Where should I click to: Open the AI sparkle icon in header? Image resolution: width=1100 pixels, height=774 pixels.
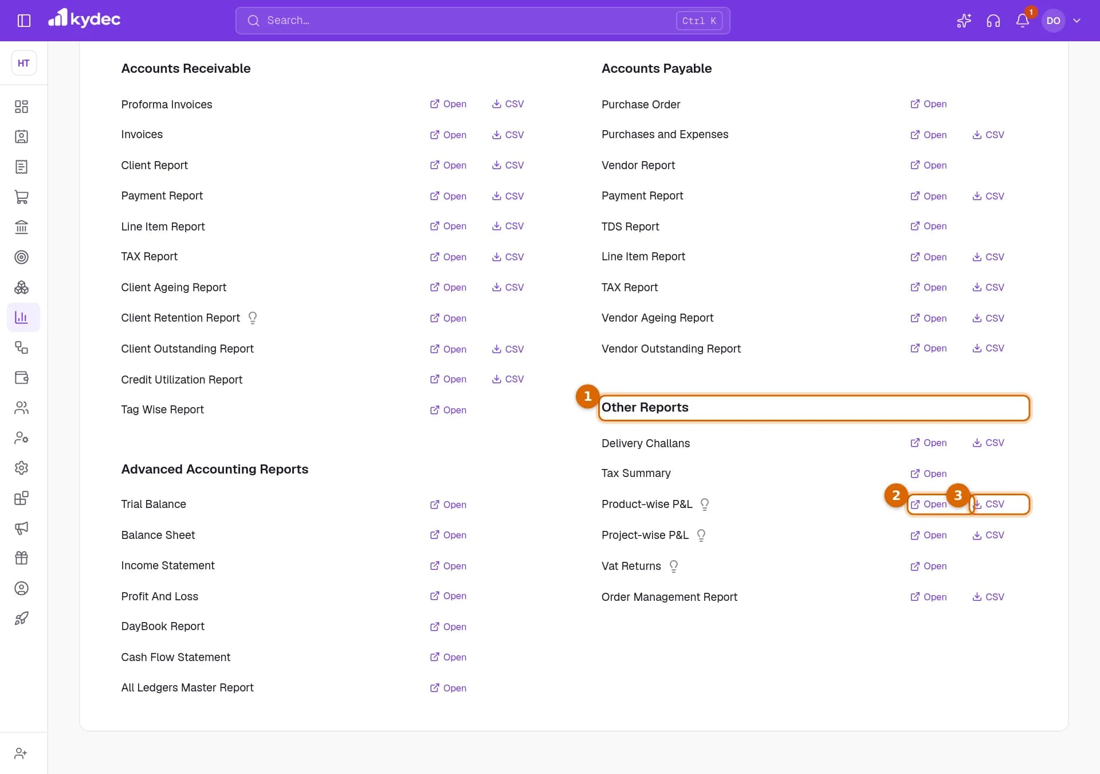964,21
